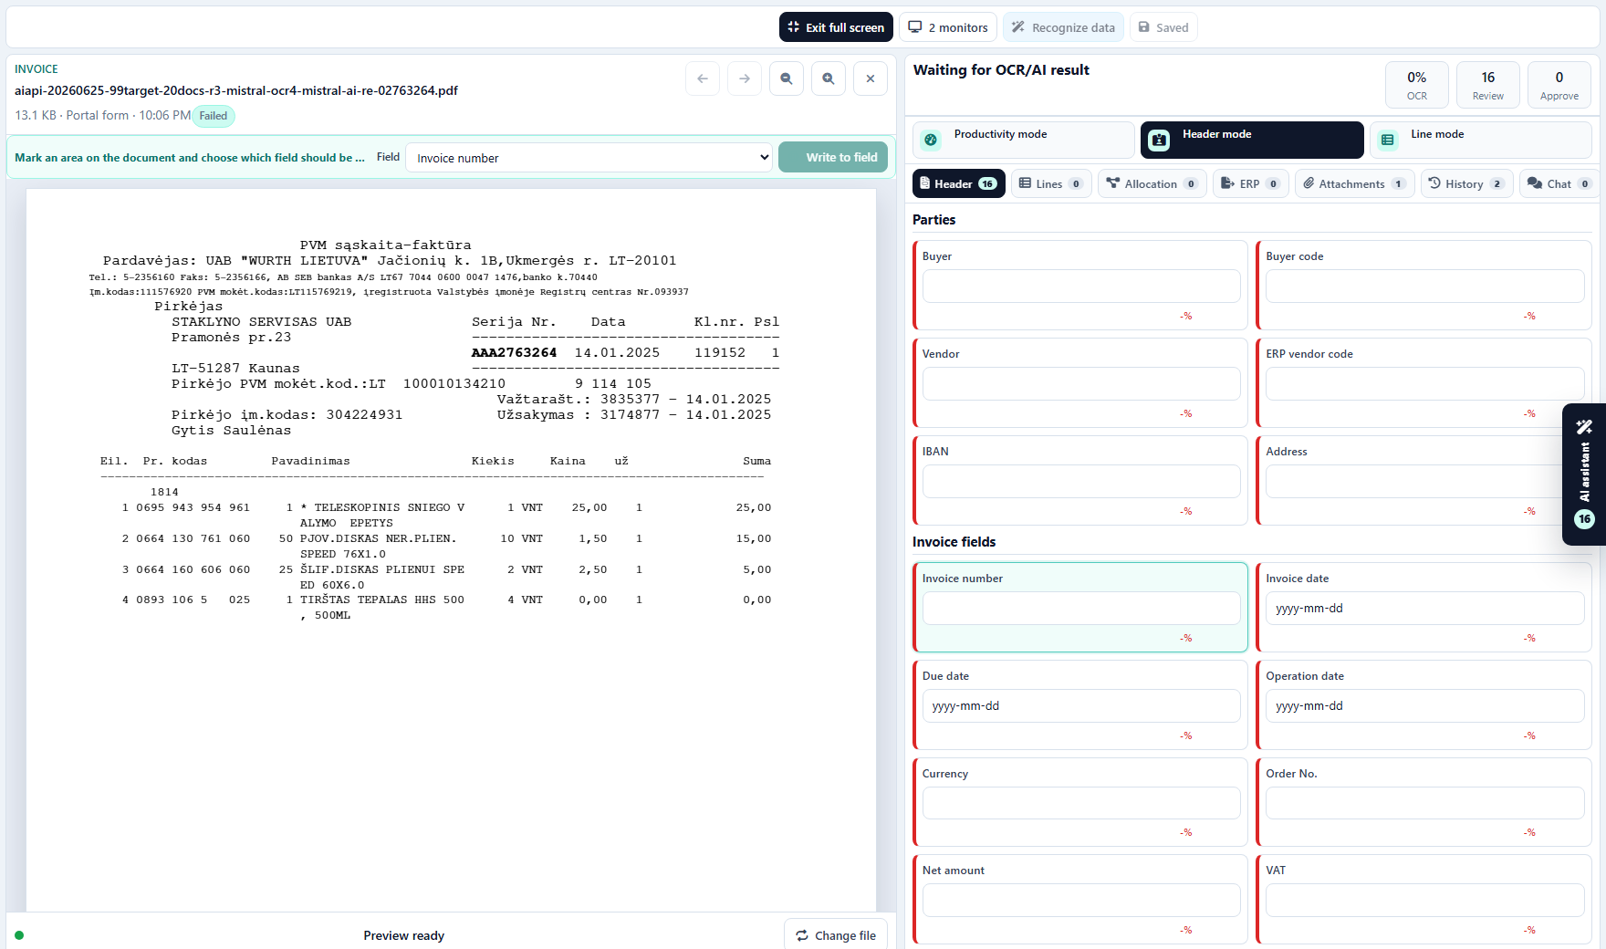The image size is (1606, 949).
Task: Click TELESKOPINIS SNIEGO V line item
Action: coord(389,507)
